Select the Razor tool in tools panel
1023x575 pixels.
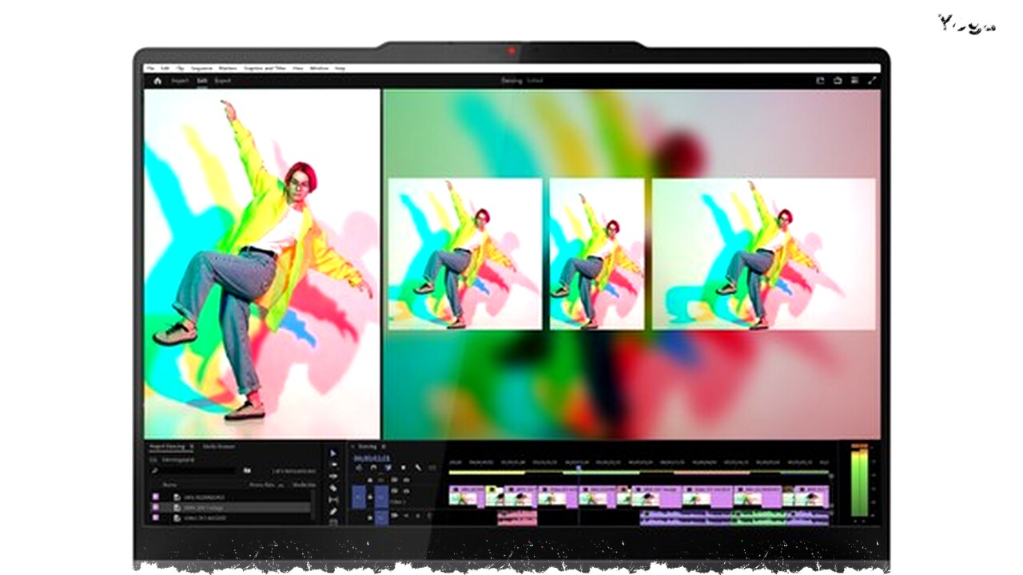[333, 488]
